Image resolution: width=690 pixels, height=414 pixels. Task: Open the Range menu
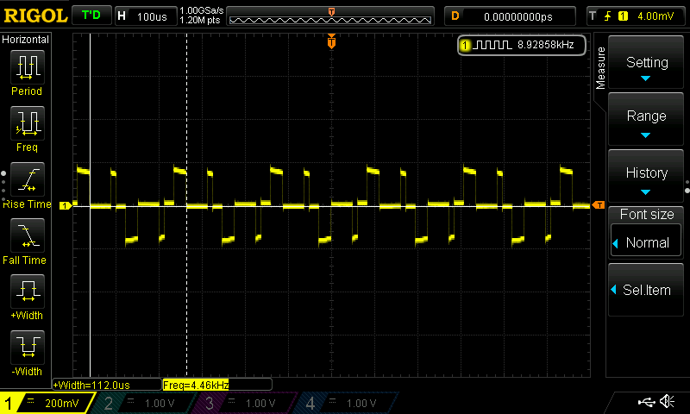click(645, 119)
